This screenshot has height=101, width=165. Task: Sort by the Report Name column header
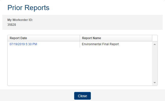point(91,38)
